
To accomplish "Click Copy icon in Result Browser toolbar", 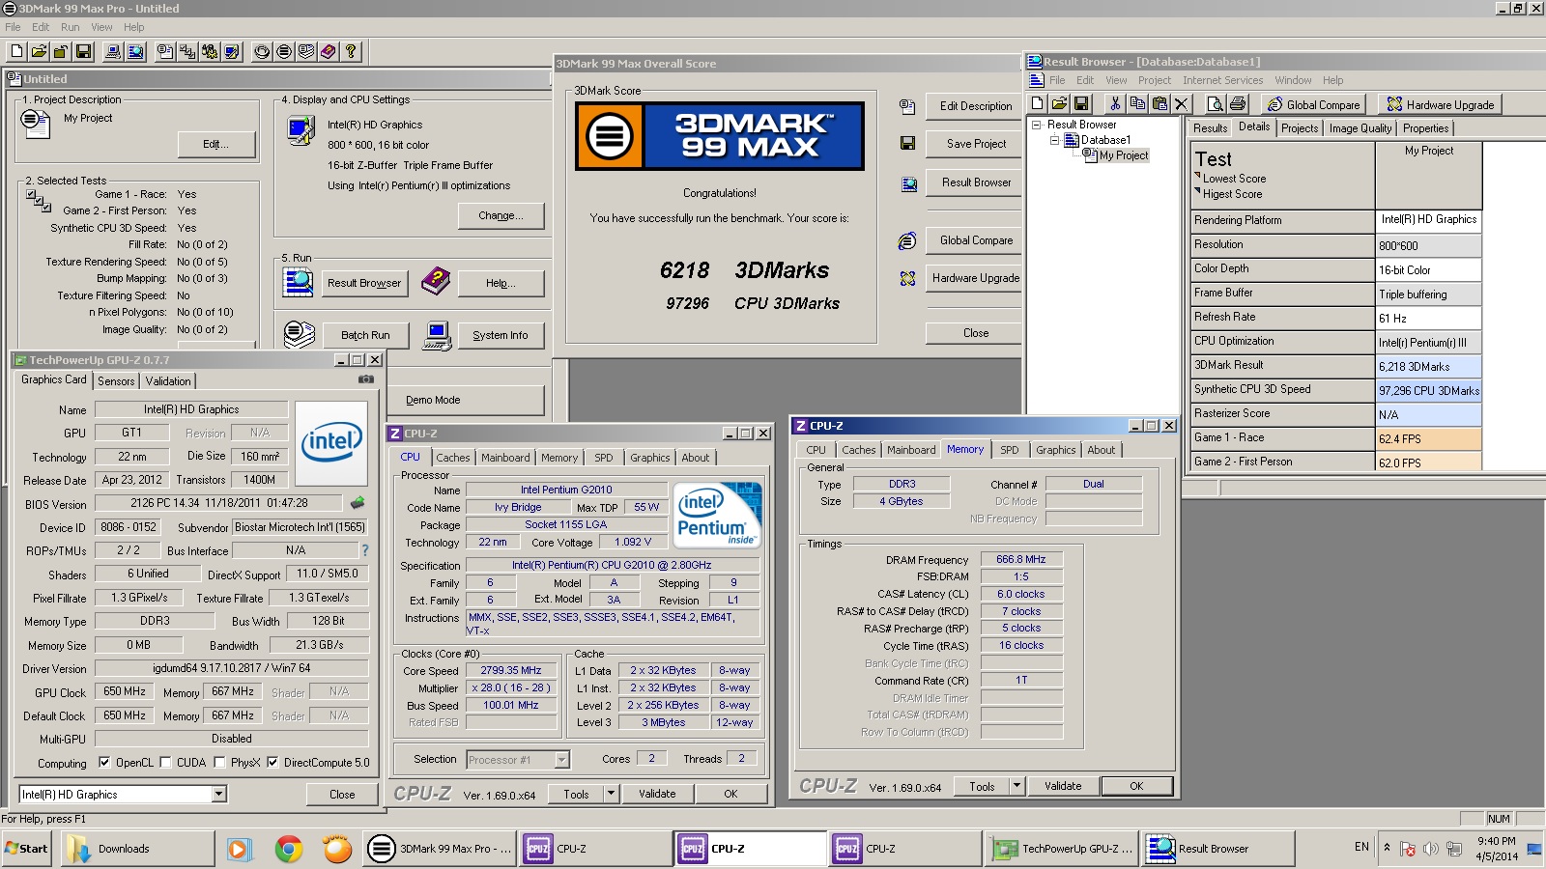I will point(1137,103).
